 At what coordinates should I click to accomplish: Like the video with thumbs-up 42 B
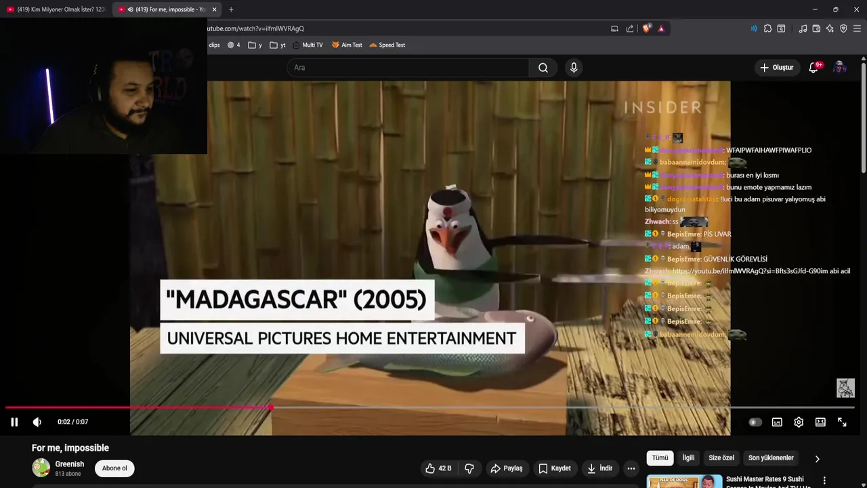[438, 468]
